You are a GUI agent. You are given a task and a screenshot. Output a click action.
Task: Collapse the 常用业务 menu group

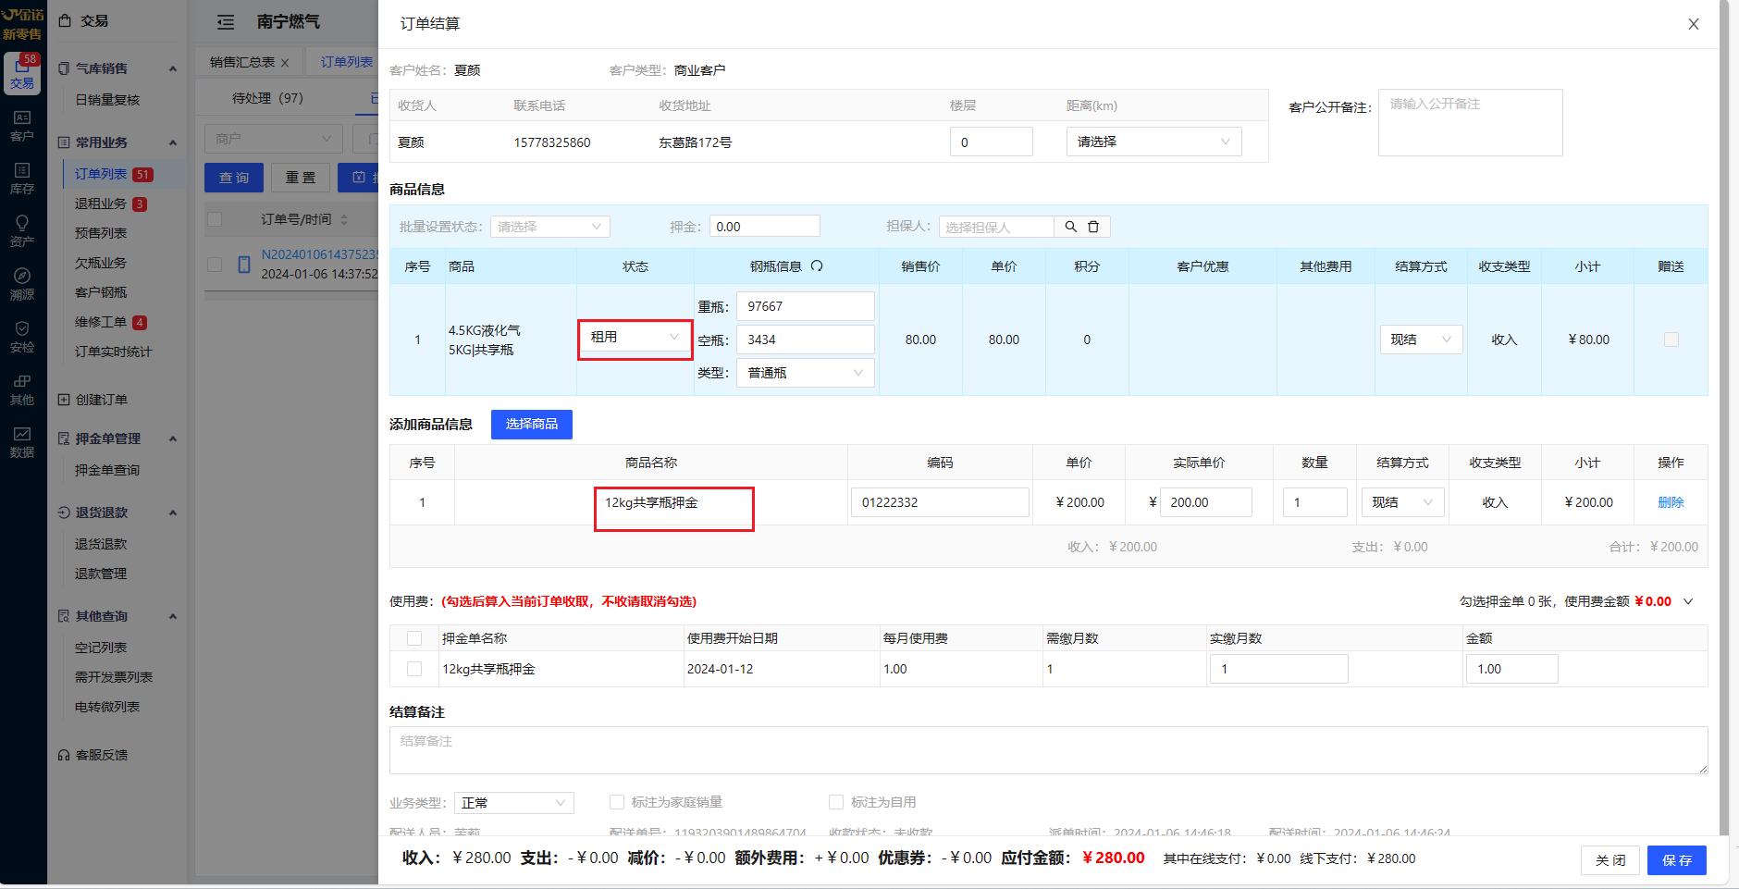click(x=172, y=142)
